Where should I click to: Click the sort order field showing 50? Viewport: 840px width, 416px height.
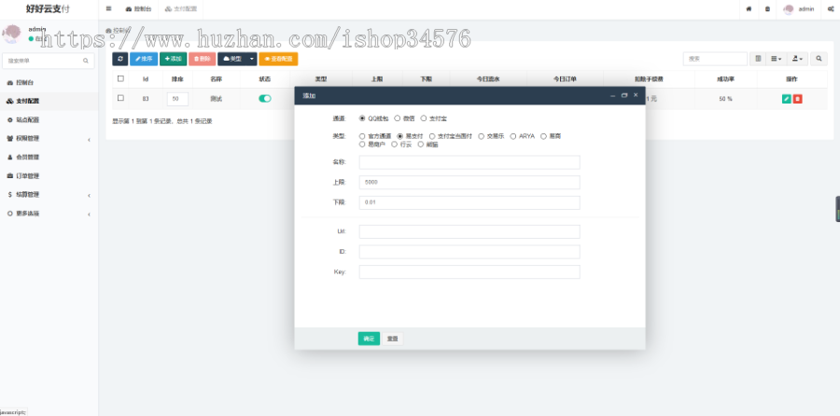(x=177, y=99)
